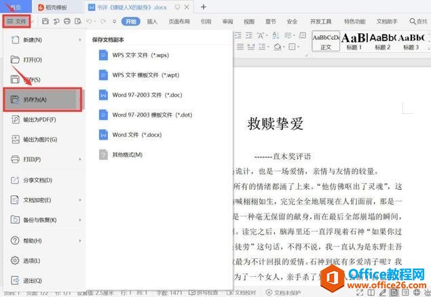431x297 pixels.
Task: Click the web layout globe icon in status bar
Action: tap(417, 293)
